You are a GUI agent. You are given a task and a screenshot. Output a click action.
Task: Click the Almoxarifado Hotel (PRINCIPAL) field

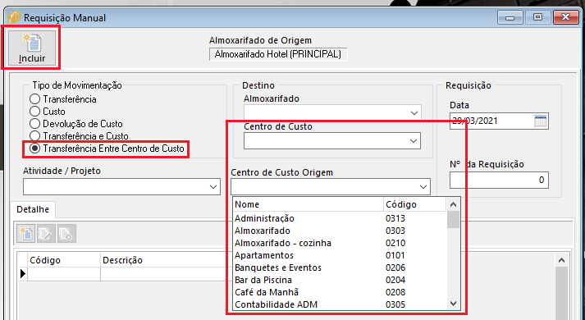[278, 54]
